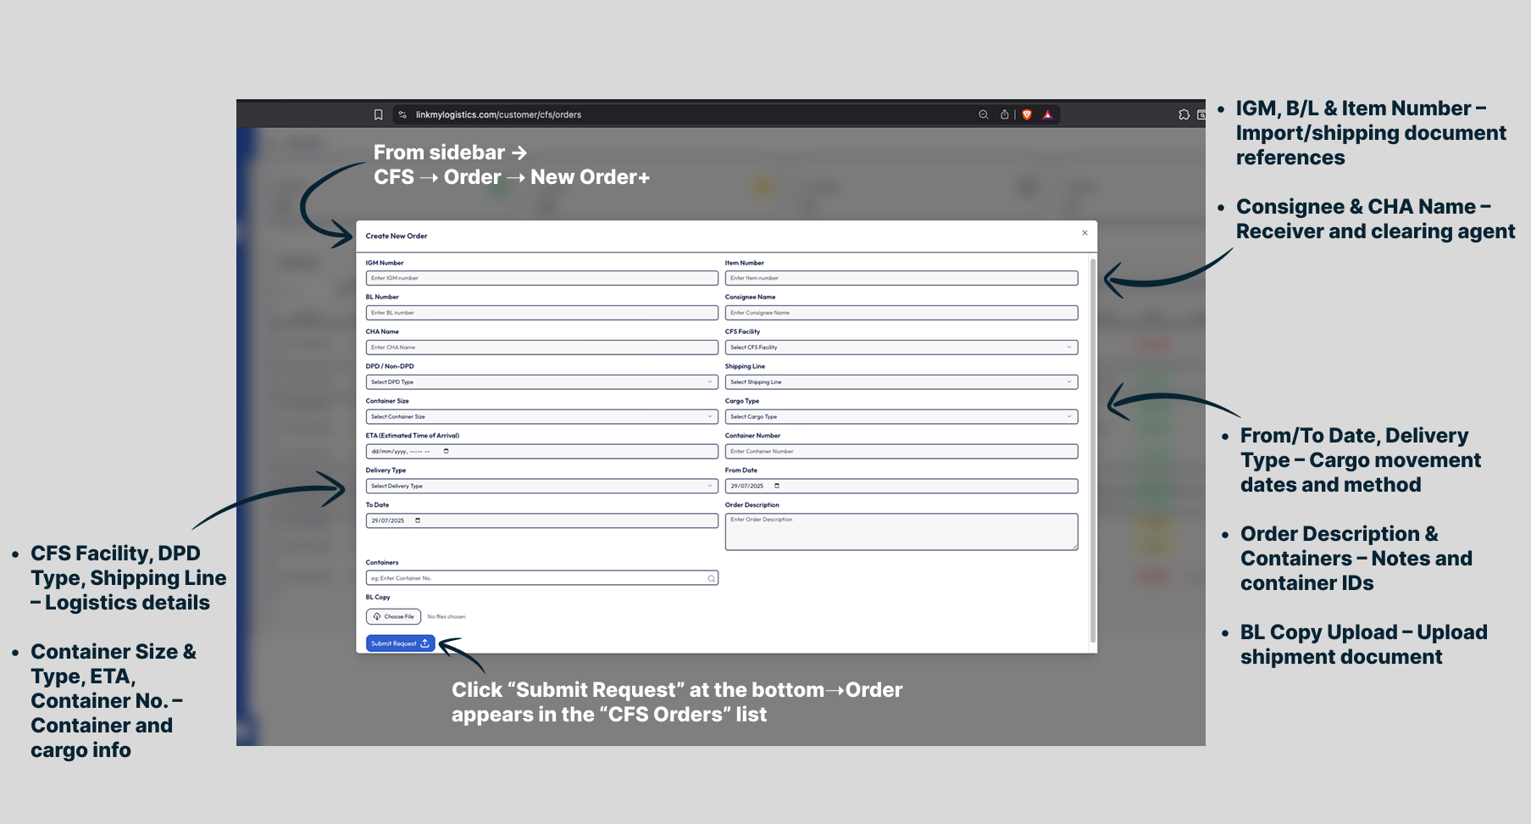Click the Brave Rewards triangle icon
Screen dimensions: 1531x824
(1047, 114)
